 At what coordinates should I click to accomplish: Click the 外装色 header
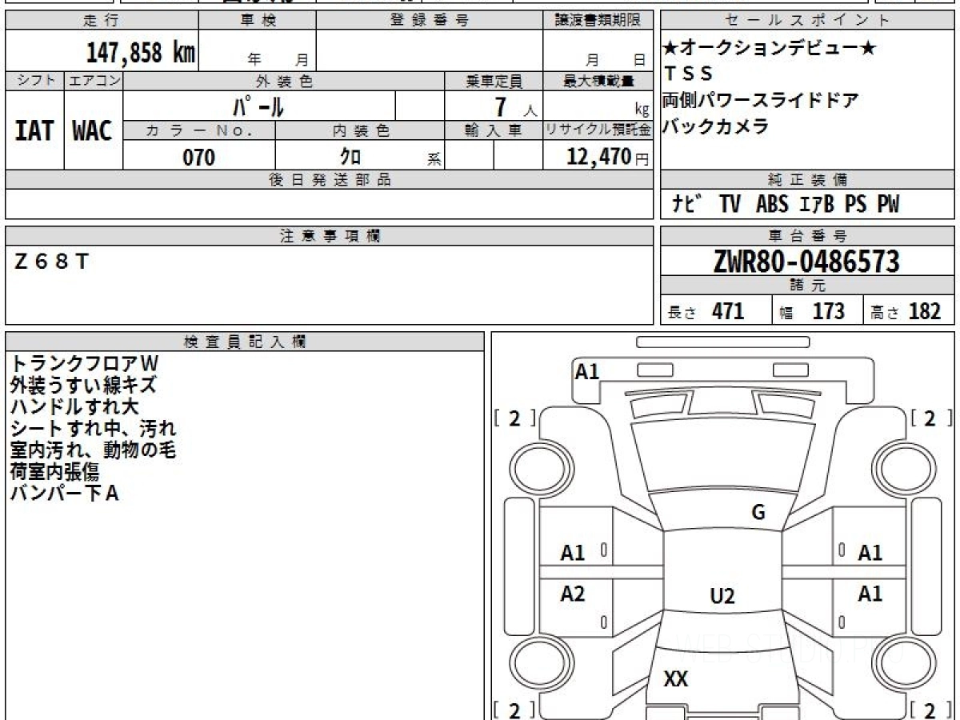(x=284, y=81)
